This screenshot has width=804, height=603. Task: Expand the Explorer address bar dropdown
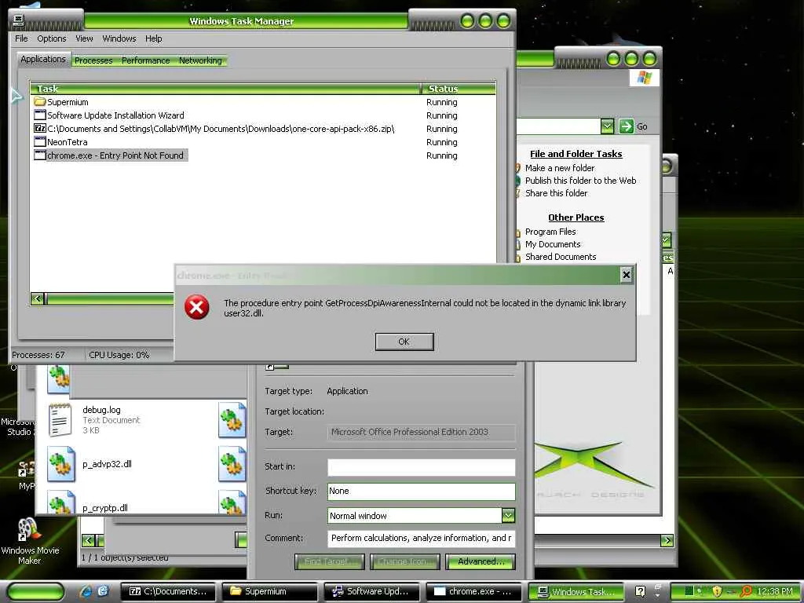point(607,126)
